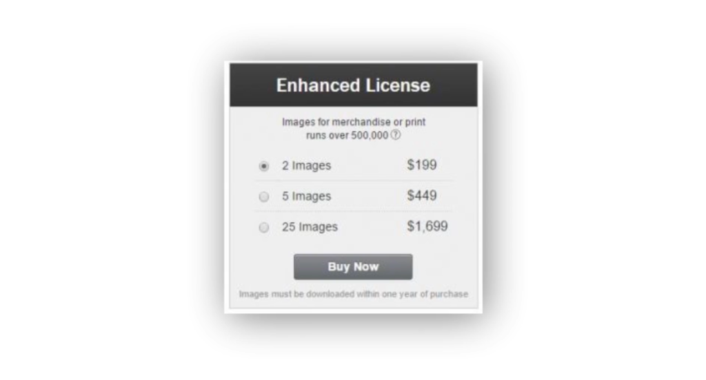The height and width of the screenshot is (380, 706).
Task: Click the "25 Images" option label
Action: click(x=310, y=226)
